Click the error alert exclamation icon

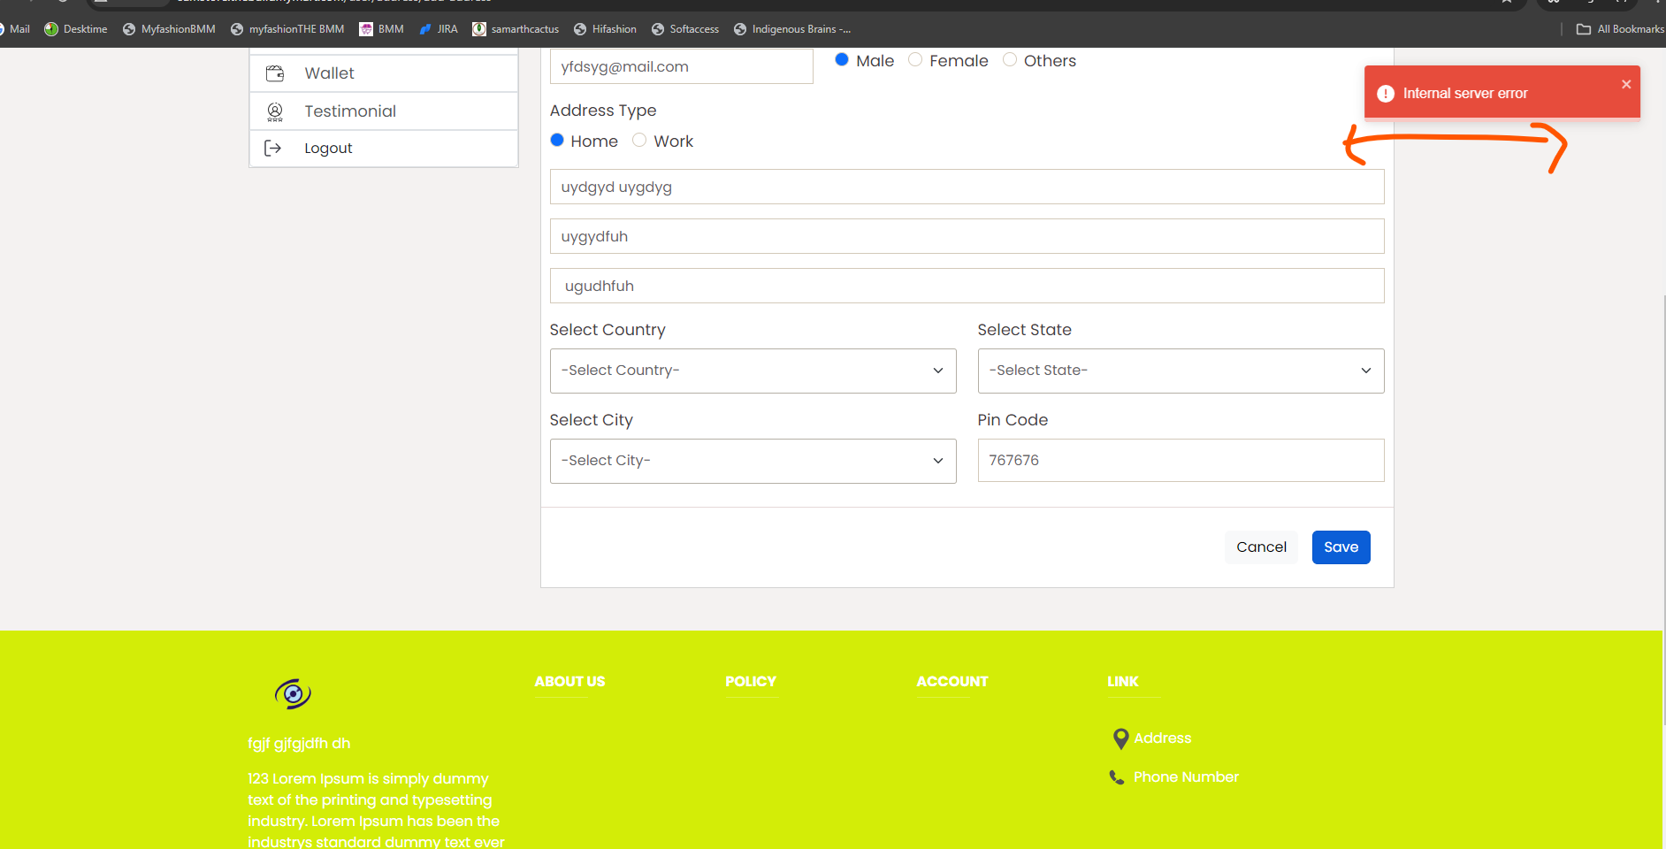pos(1386,94)
